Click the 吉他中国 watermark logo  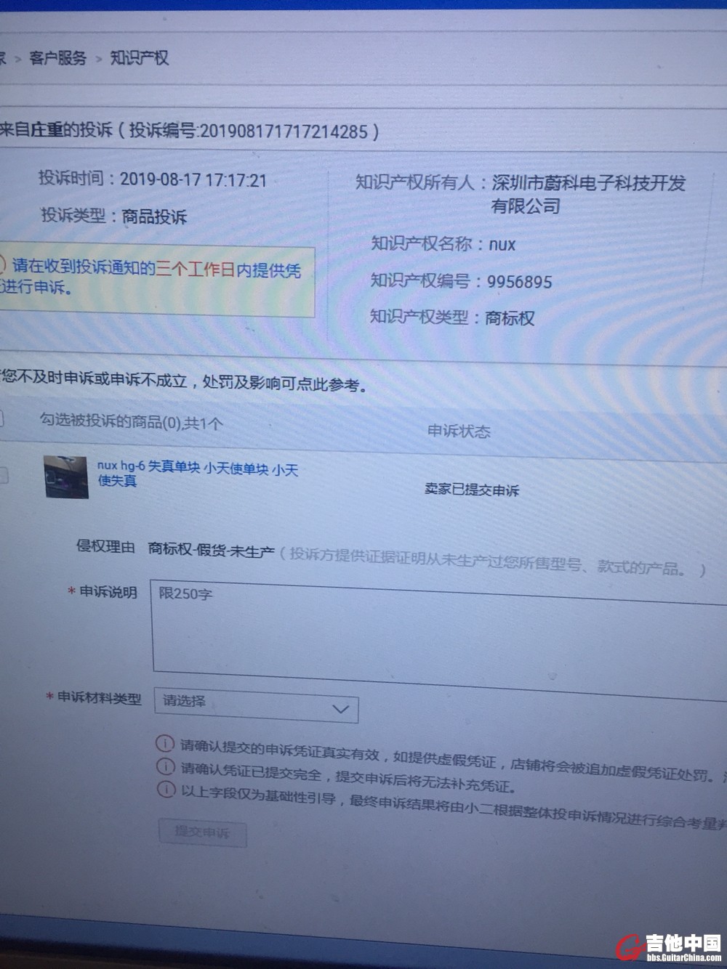(x=669, y=946)
